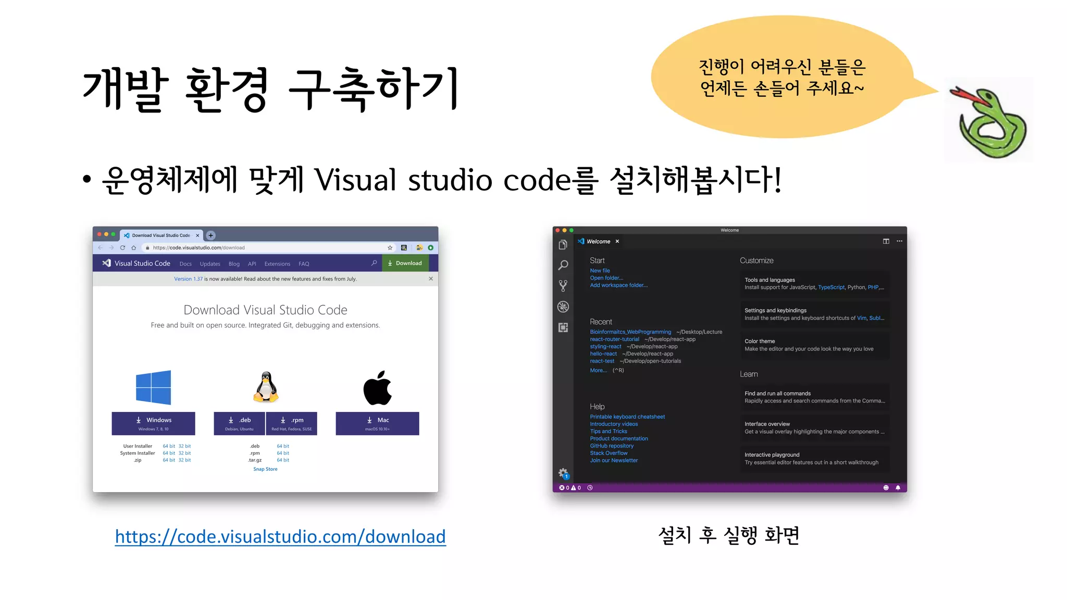Viewport: 1067px width, 600px height.
Task: Open a new browser tab with plus
Action: [x=210, y=235]
